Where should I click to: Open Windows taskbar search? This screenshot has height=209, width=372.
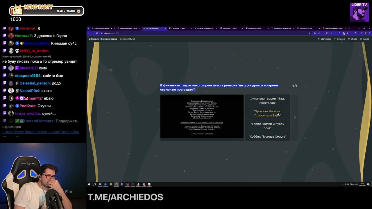pos(94,184)
